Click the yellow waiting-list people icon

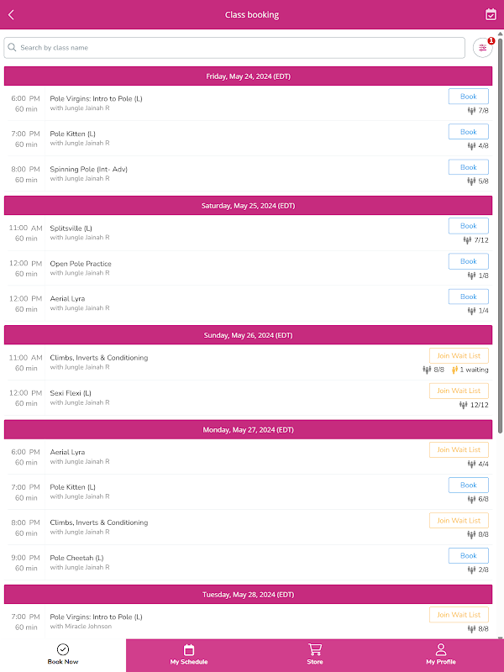click(454, 370)
